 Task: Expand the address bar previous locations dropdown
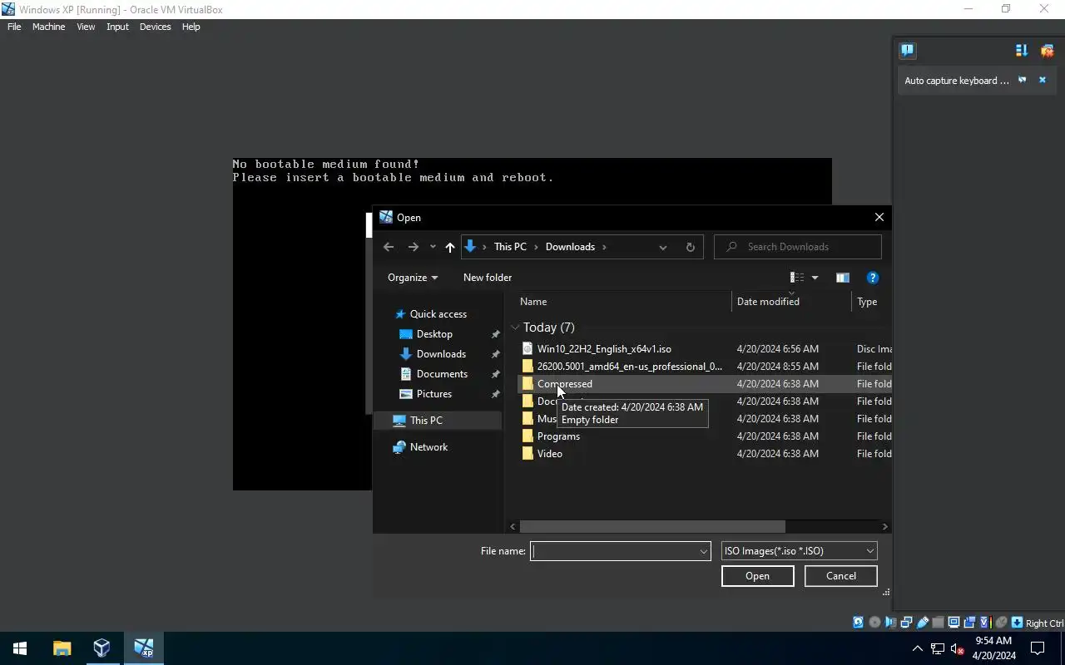(x=662, y=247)
